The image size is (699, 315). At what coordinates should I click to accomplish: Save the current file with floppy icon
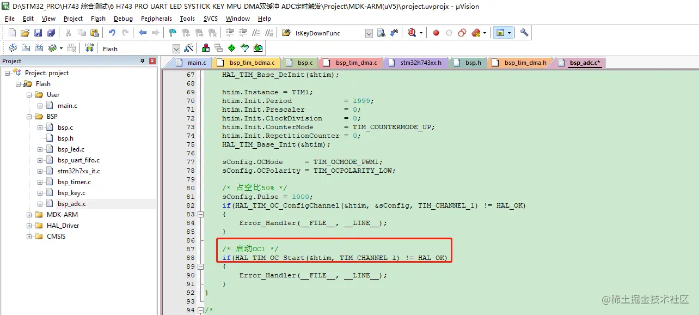pyautogui.click(x=38, y=33)
